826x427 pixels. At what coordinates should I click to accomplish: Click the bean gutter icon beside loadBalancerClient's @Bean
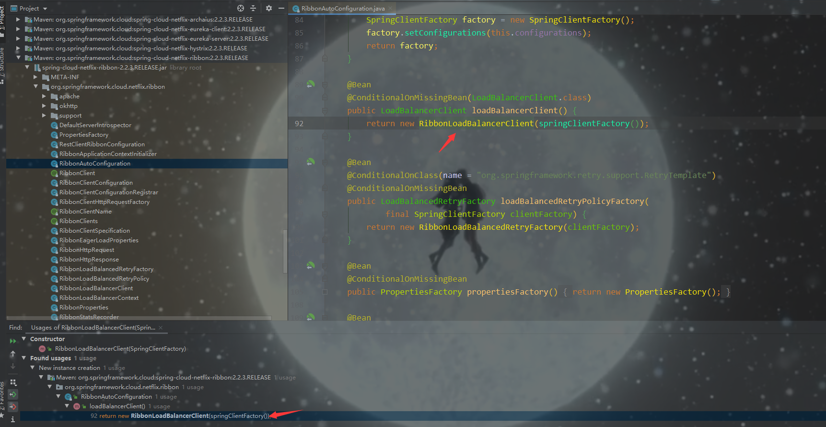pyautogui.click(x=311, y=84)
